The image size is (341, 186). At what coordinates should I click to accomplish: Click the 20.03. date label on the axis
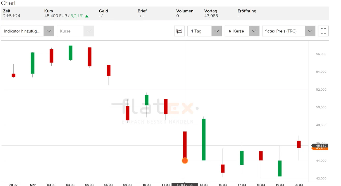[x=299, y=185]
